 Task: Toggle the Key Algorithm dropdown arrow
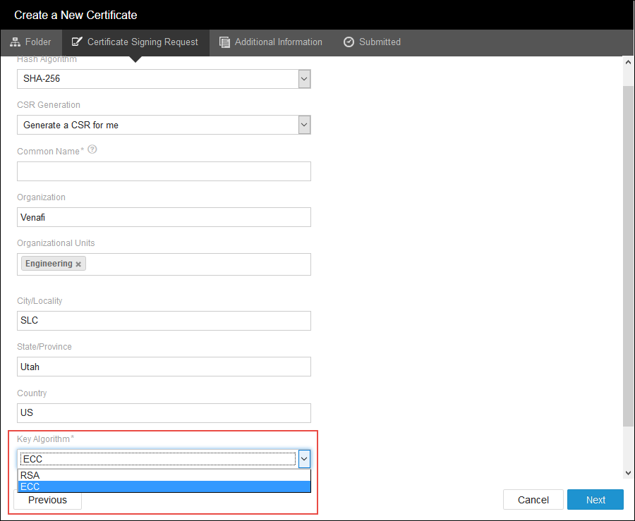coord(304,459)
